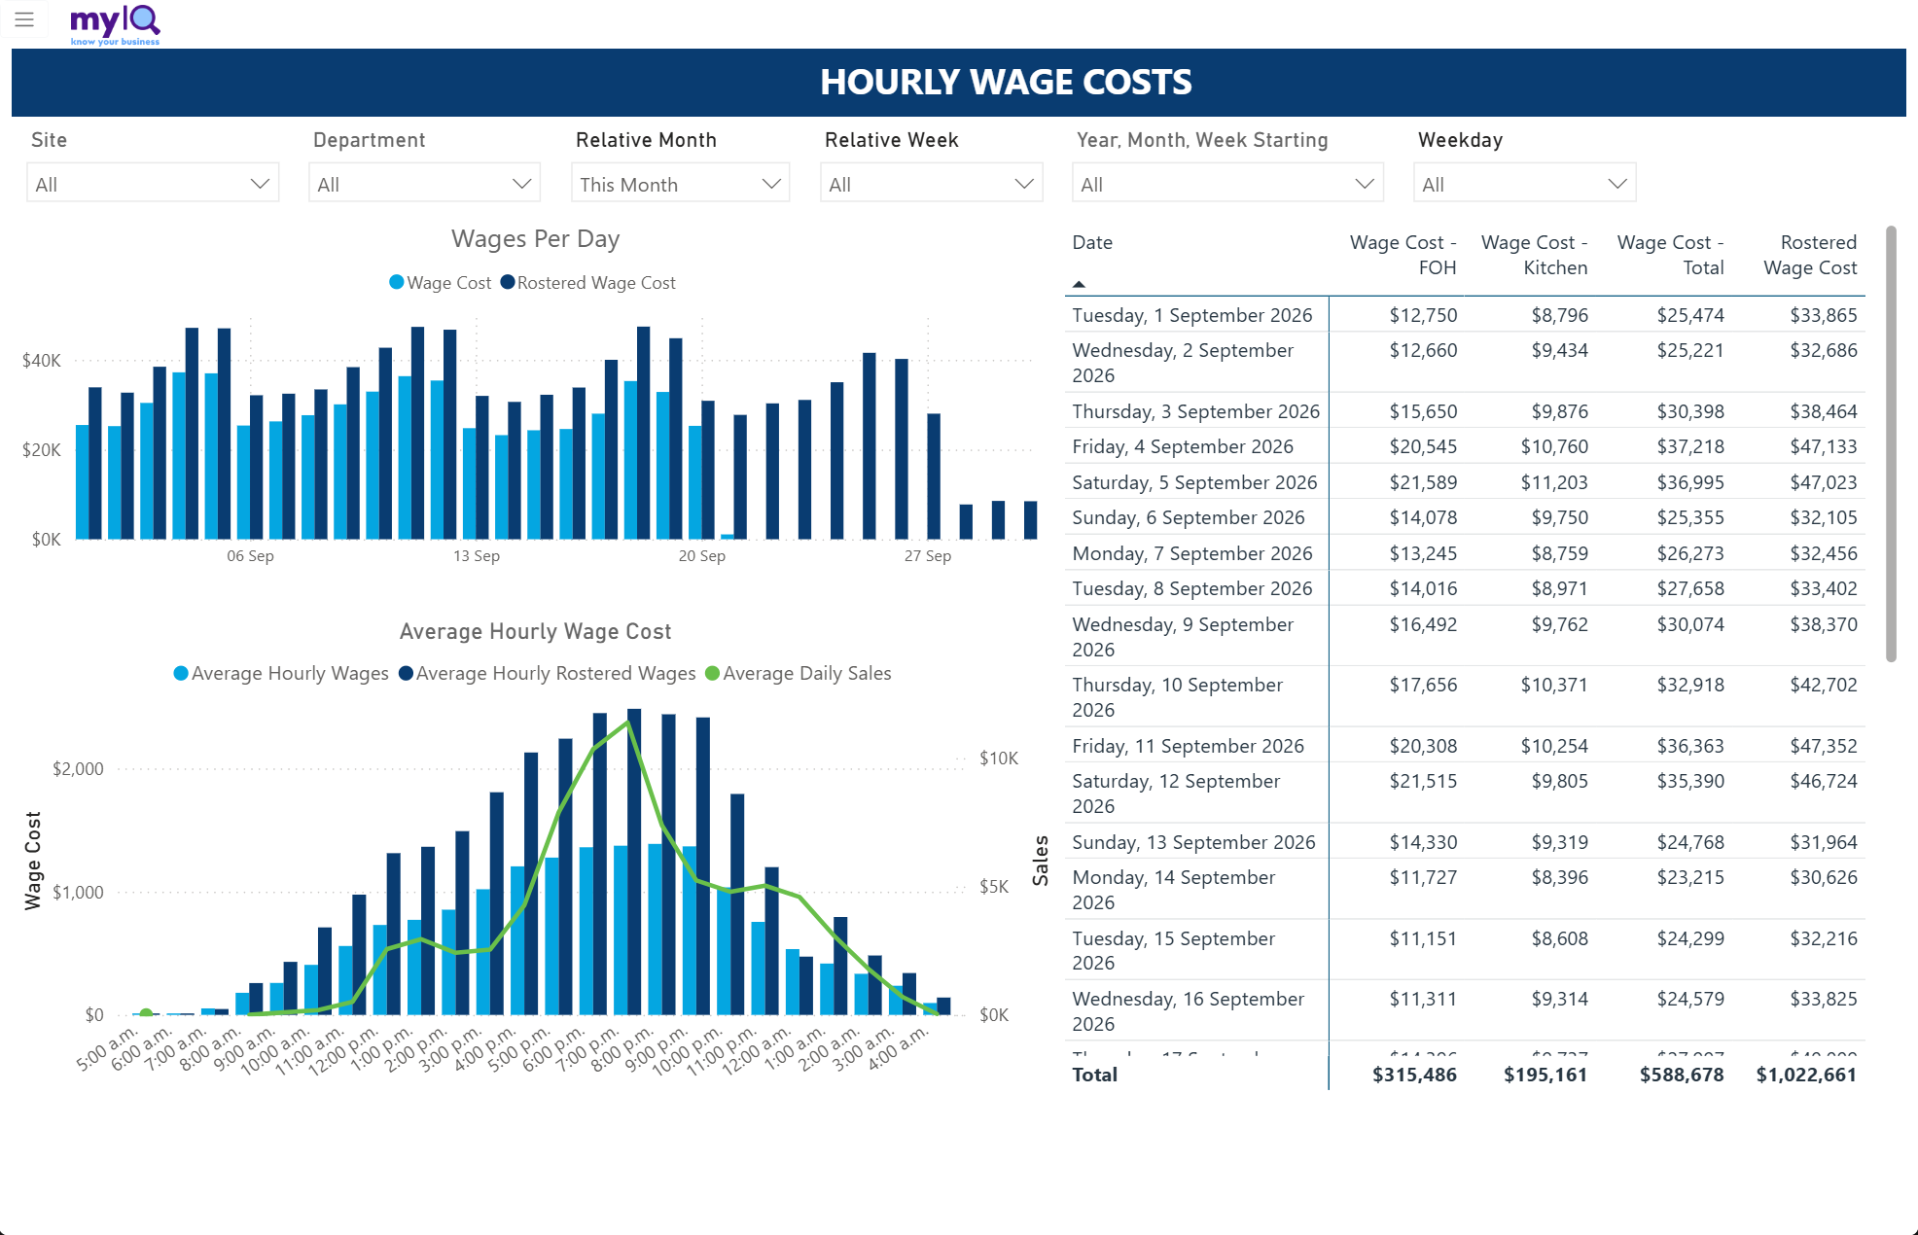The width and height of the screenshot is (1918, 1235).
Task: Open the Department dropdown
Action: click(425, 184)
